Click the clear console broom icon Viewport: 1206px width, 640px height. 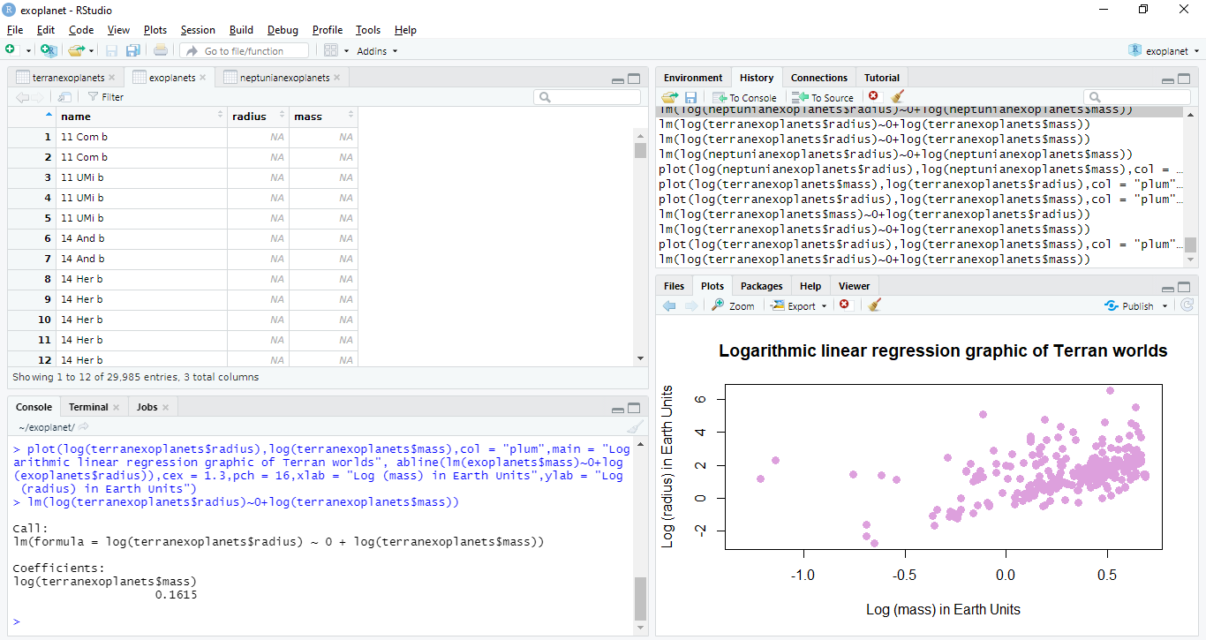coord(635,427)
